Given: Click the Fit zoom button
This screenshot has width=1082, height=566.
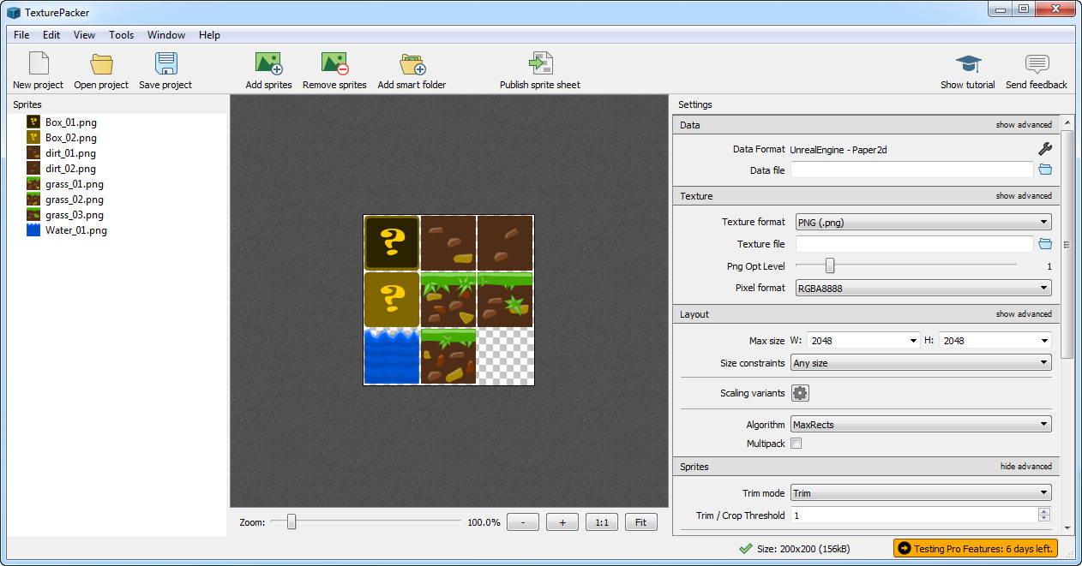Looking at the screenshot, I should (640, 521).
